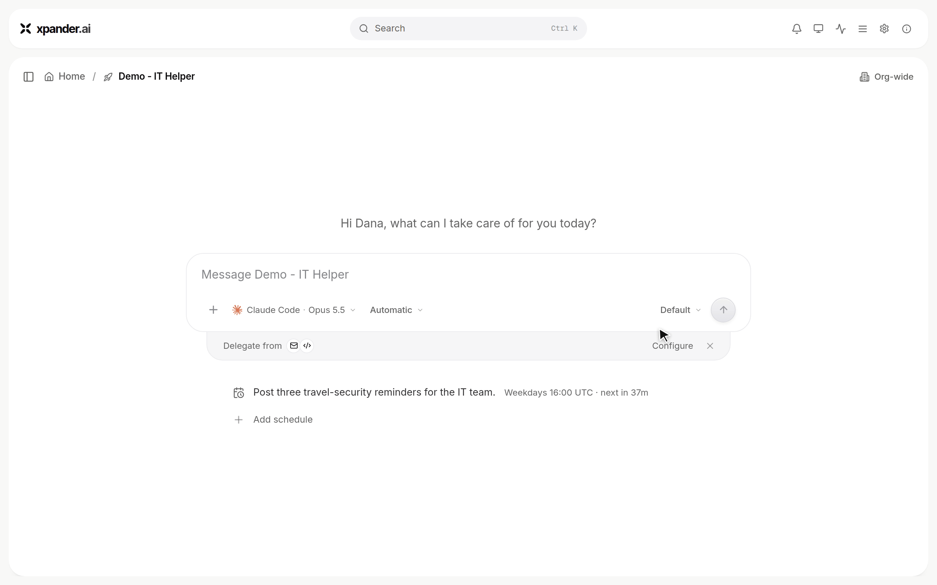The image size is (937, 585).
Task: Click the magnifier icon in search bar
Action: point(363,29)
